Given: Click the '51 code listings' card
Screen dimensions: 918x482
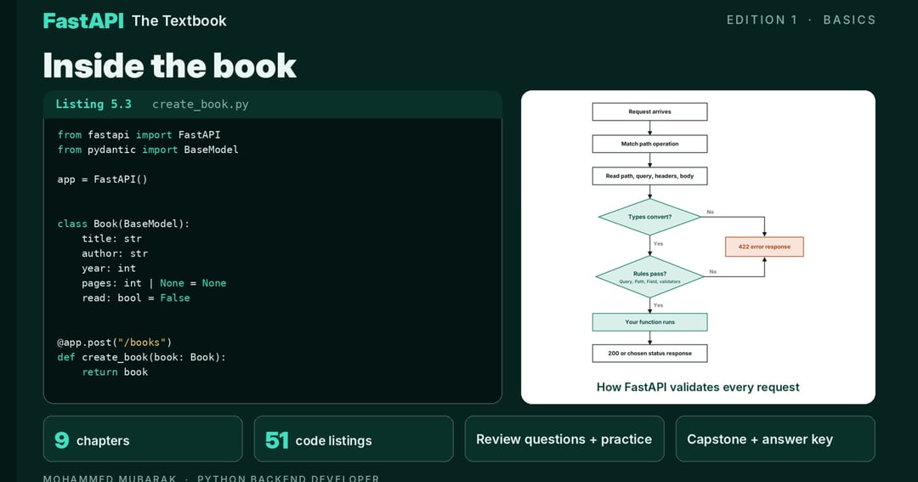Looking at the screenshot, I should tap(354, 439).
